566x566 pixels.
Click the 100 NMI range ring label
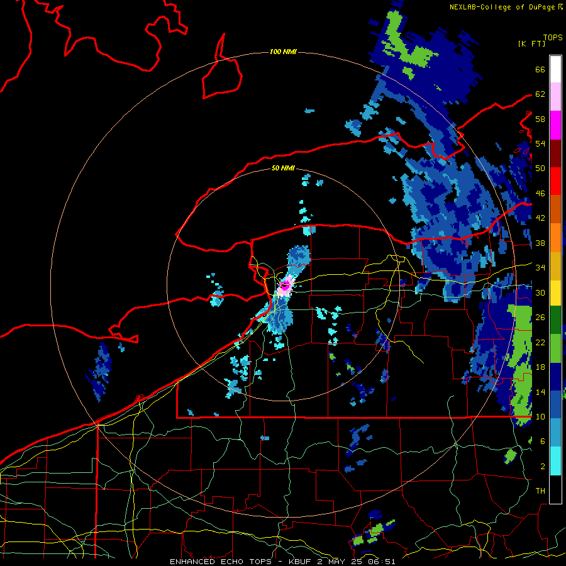(283, 52)
